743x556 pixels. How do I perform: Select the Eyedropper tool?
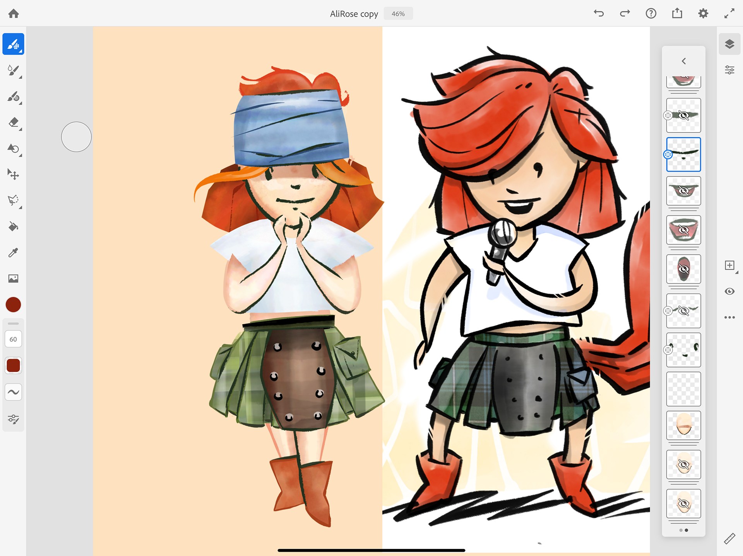(x=13, y=253)
